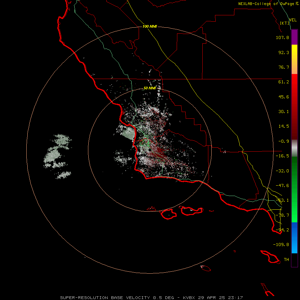Viewport: 300px width, 300px height.
Task: Click the solid gray echo patch just off the coast
Action: [128, 133]
